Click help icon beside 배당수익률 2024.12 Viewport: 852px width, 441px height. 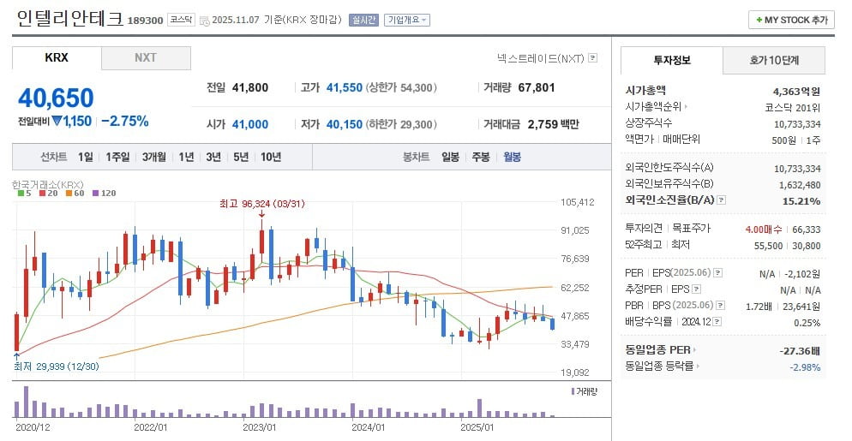click(717, 322)
